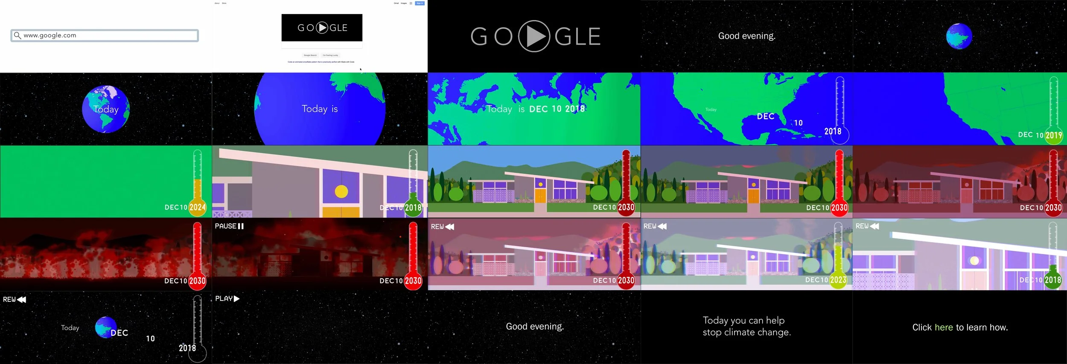Click the "Today is DEC 10 2018" caption over the map

[536, 109]
